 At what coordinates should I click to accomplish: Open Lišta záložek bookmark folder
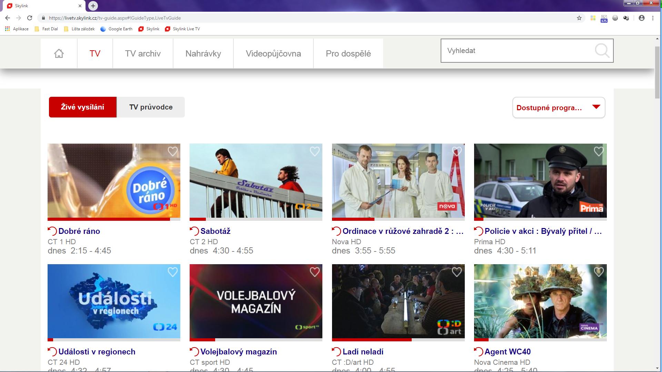[x=79, y=29]
